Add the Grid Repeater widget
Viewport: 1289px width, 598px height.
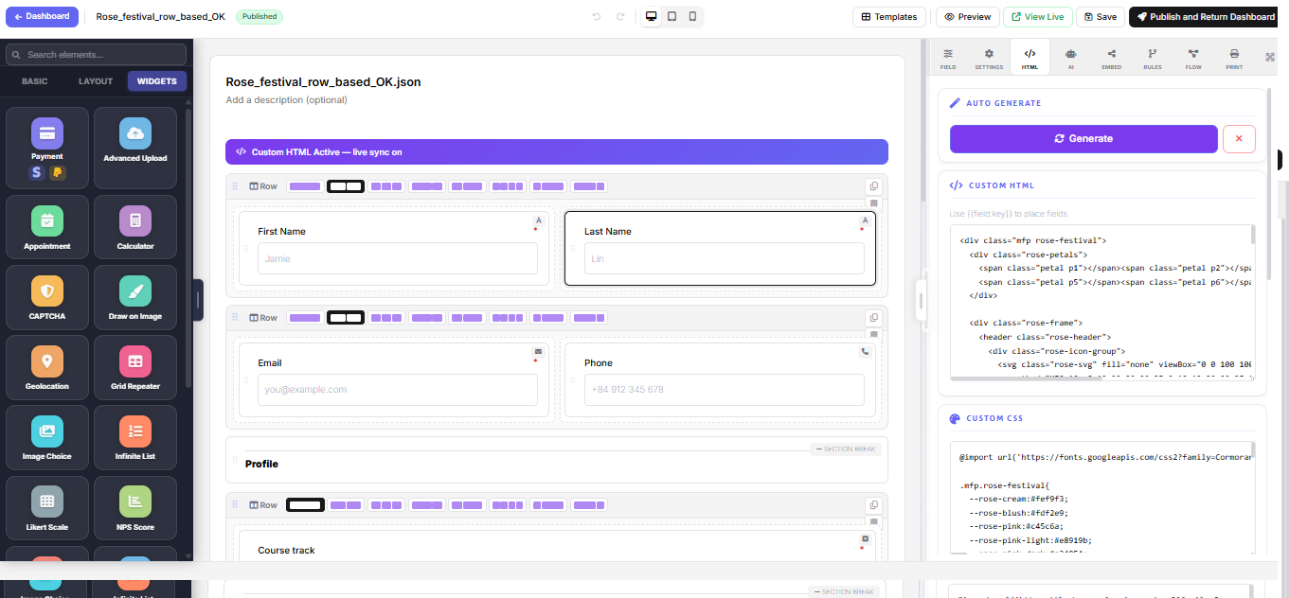point(134,368)
